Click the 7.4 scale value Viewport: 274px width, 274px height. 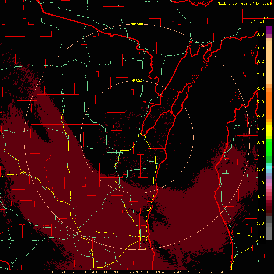260,75
